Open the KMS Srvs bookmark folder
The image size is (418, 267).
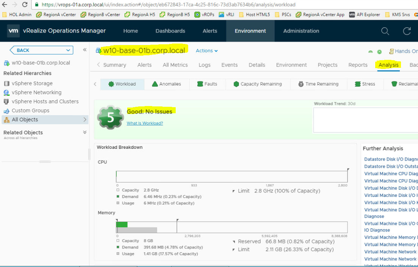(398, 15)
